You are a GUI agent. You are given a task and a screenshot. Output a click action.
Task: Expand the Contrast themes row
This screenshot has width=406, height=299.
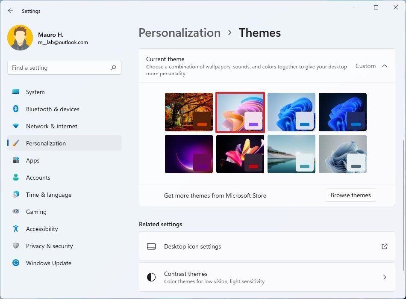[384, 277]
